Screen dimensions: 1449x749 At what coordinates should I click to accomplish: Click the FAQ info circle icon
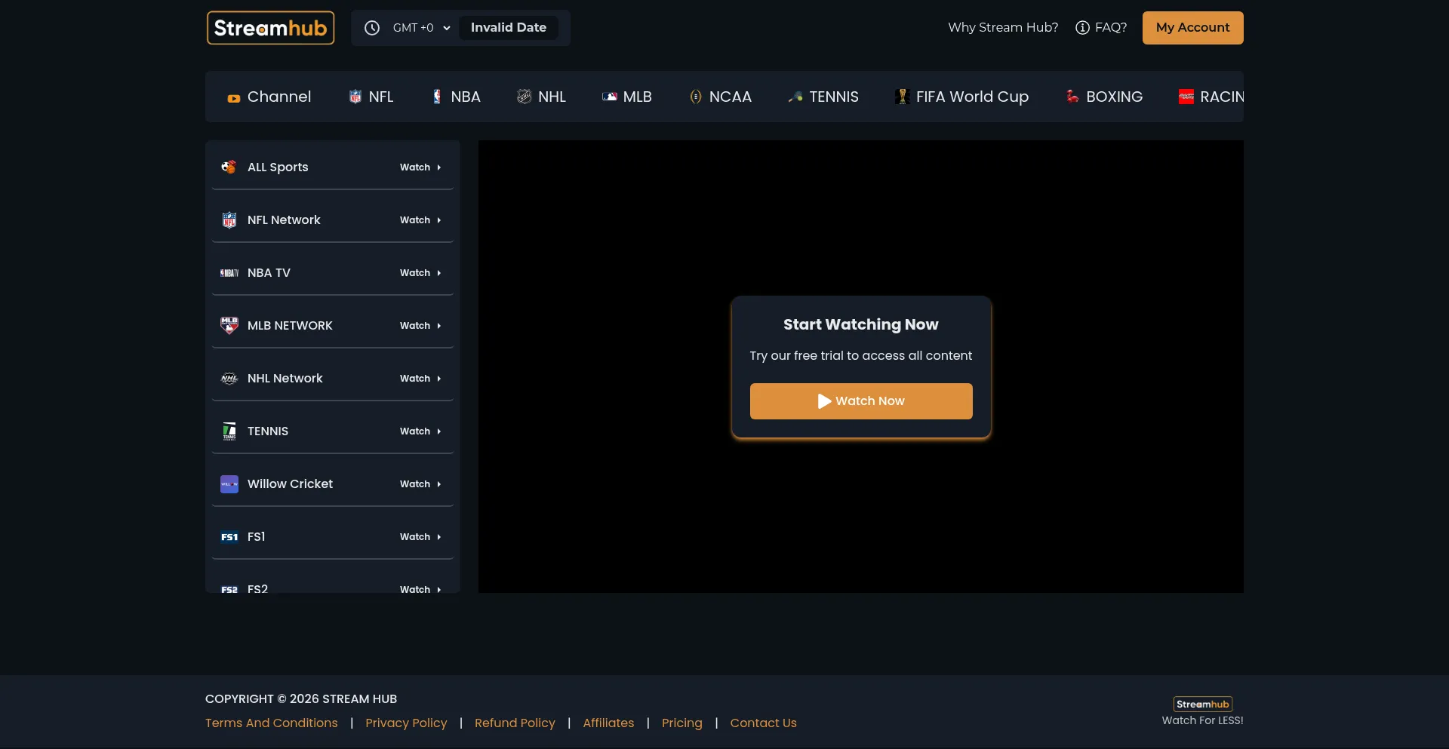click(1082, 28)
